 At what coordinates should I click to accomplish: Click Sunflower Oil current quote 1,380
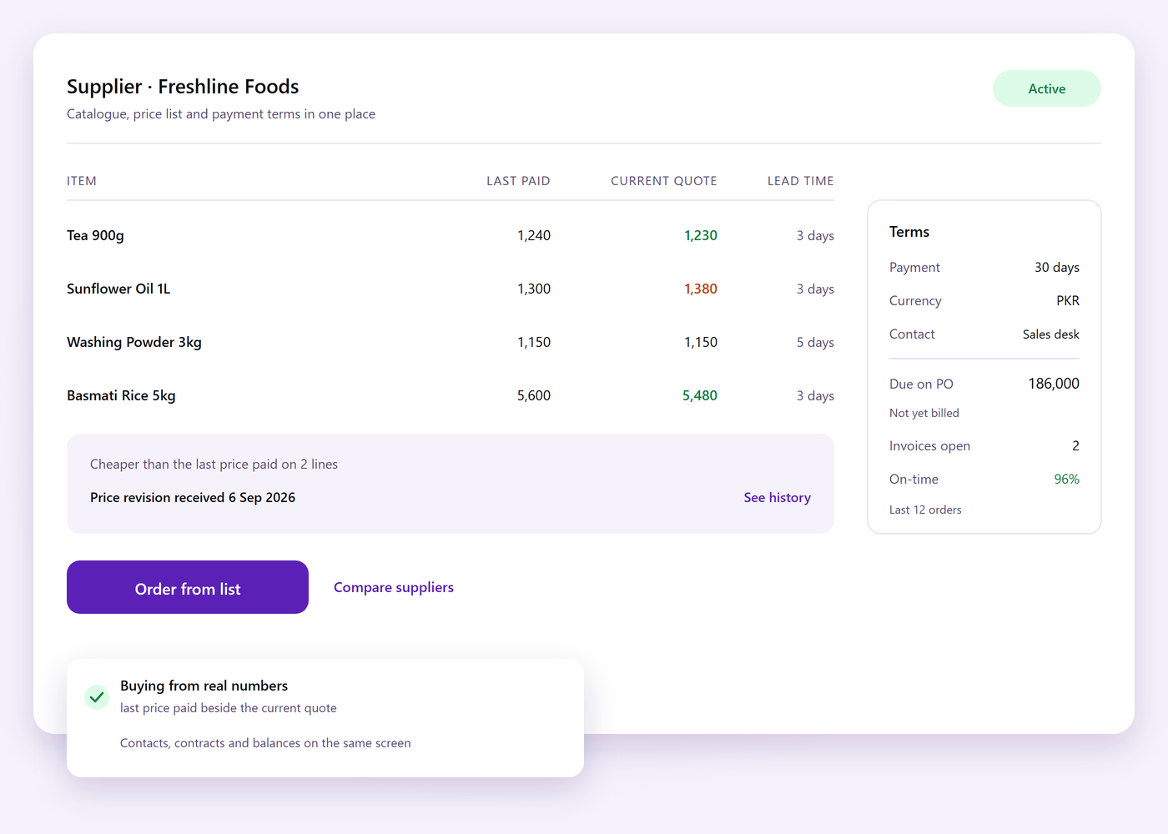tap(701, 289)
